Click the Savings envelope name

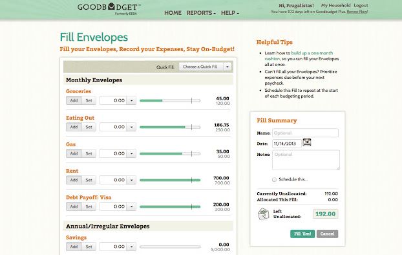[x=76, y=238]
